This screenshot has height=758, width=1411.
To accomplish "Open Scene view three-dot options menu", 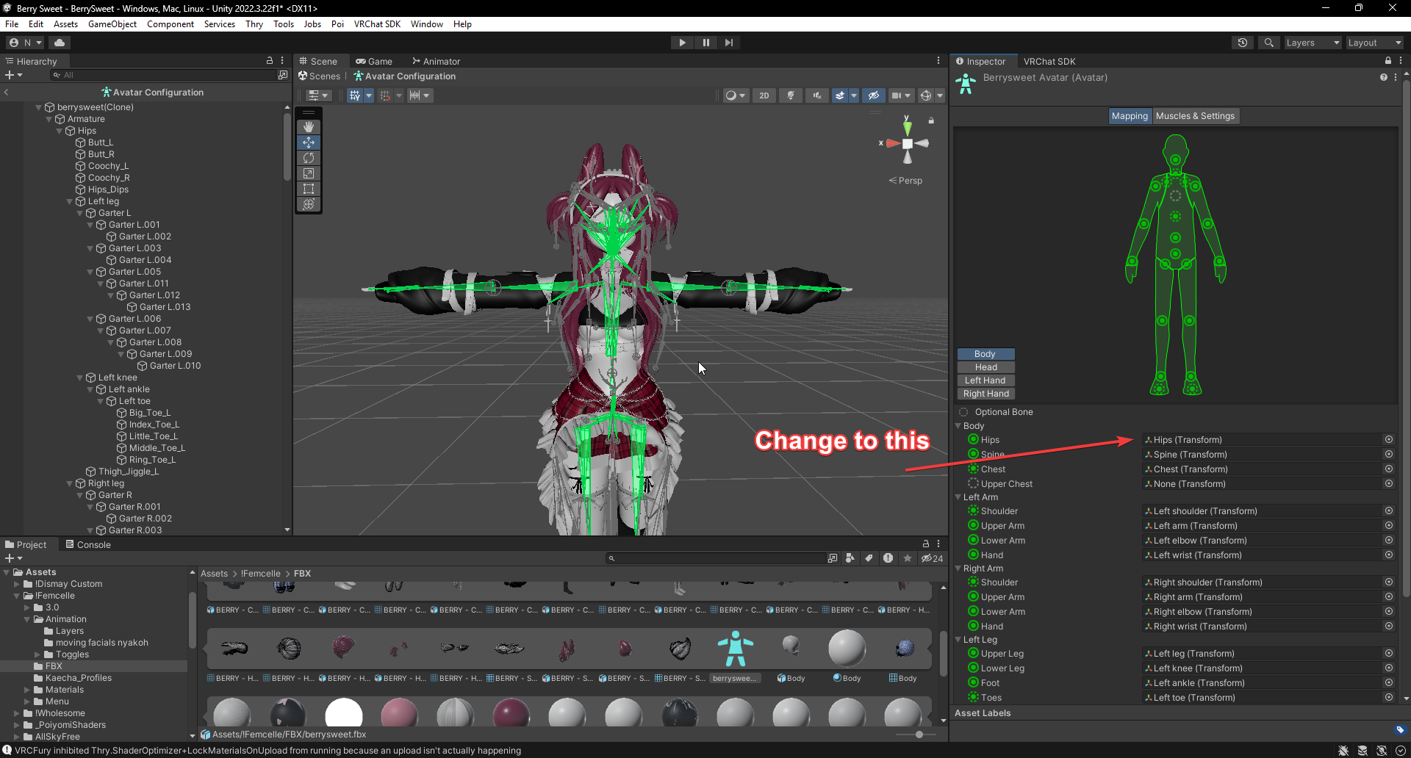I will pos(938,61).
